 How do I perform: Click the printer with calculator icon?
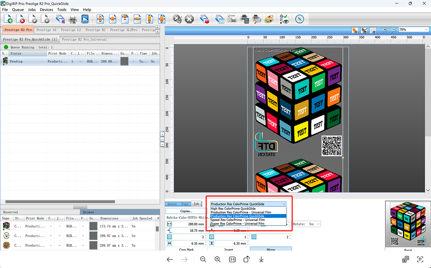click(245, 19)
